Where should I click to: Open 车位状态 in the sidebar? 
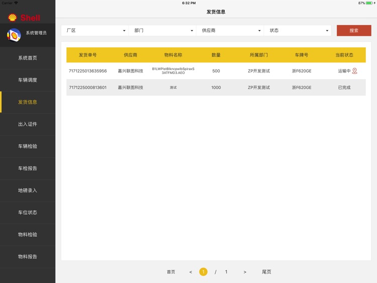[28, 213]
